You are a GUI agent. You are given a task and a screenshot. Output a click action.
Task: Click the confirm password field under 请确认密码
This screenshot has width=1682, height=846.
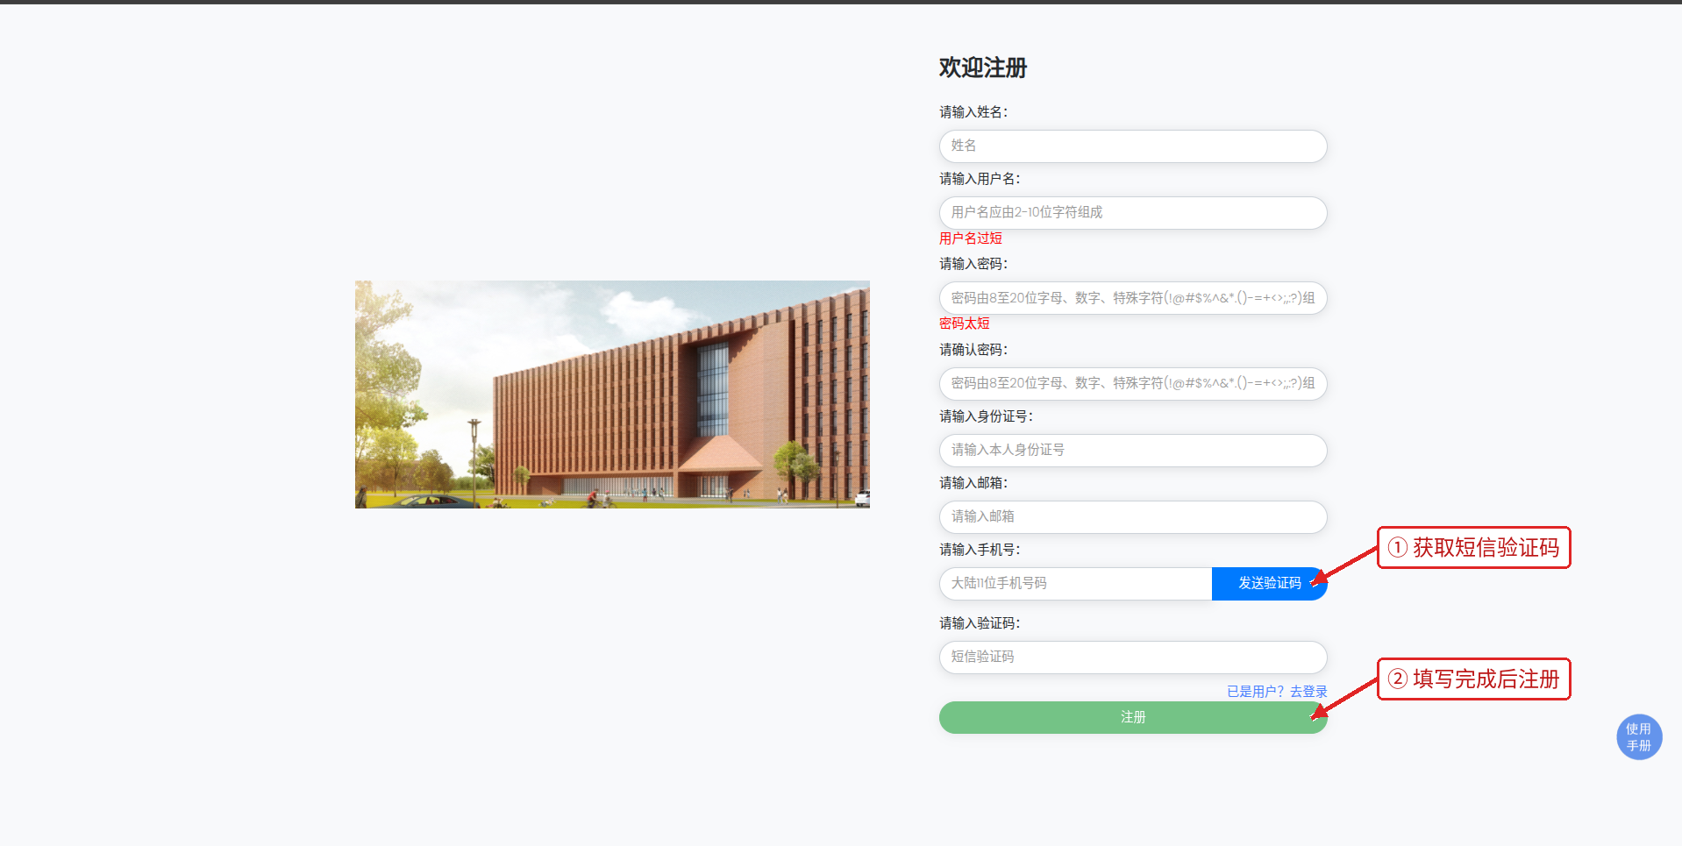pos(1133,384)
